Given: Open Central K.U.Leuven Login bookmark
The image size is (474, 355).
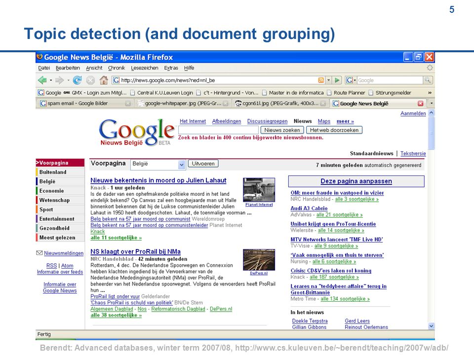Looking at the screenshot, I should click(161, 93).
